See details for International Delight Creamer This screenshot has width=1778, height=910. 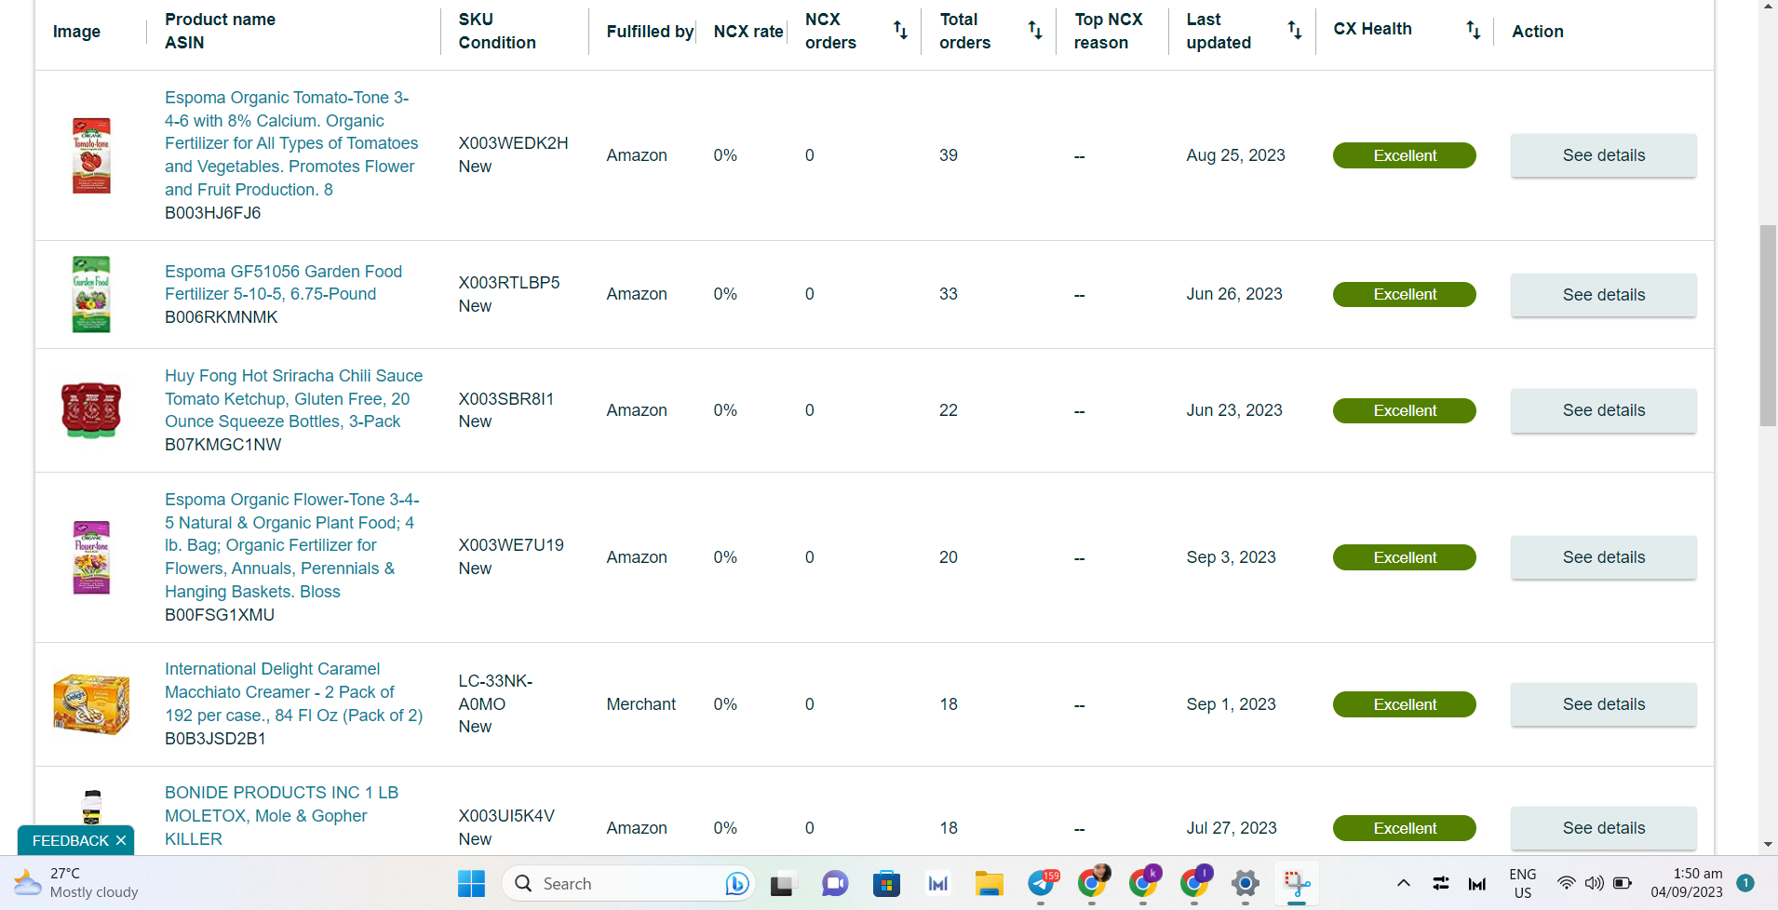click(1603, 704)
